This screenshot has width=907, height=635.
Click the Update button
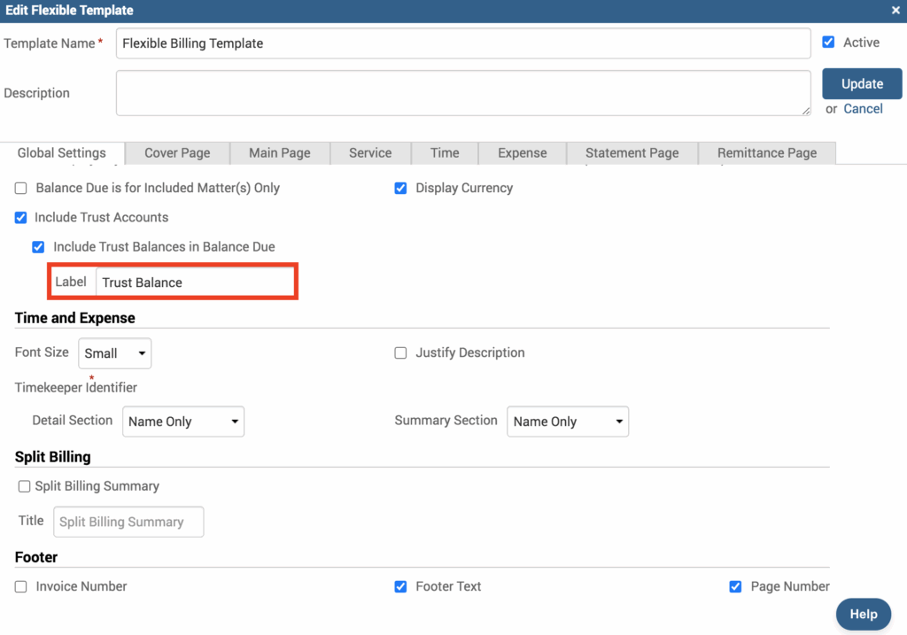[x=862, y=84]
